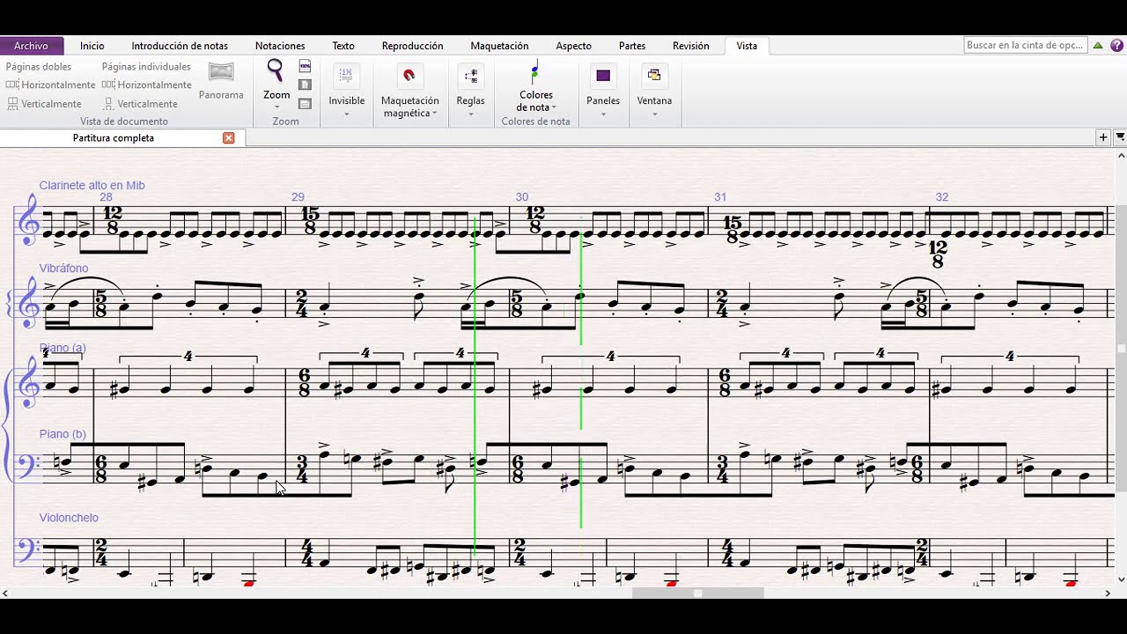Close the Partitura completa tab
The height and width of the screenshot is (634, 1127).
[x=229, y=138]
